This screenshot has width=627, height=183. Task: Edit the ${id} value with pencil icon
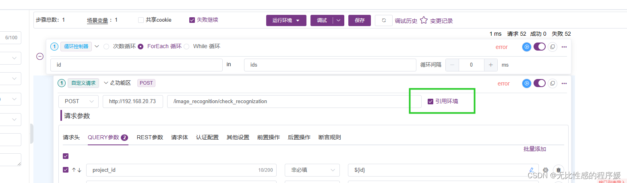click(532, 170)
